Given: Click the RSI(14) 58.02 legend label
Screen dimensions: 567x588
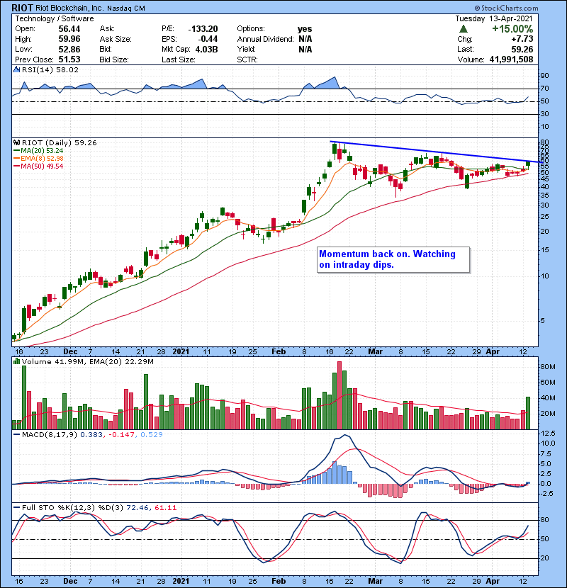Looking at the screenshot, I should point(50,69).
